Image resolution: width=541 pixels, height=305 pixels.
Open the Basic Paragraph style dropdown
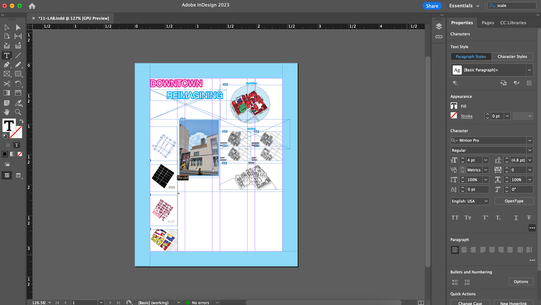[x=529, y=70]
